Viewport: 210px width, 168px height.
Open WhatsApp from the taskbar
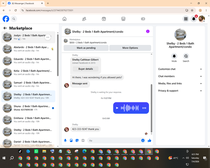36,151
